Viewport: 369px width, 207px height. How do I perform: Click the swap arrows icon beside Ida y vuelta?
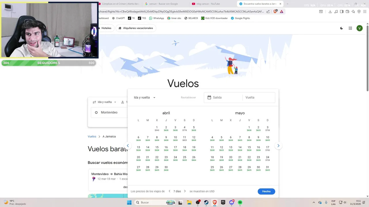pos(94,102)
